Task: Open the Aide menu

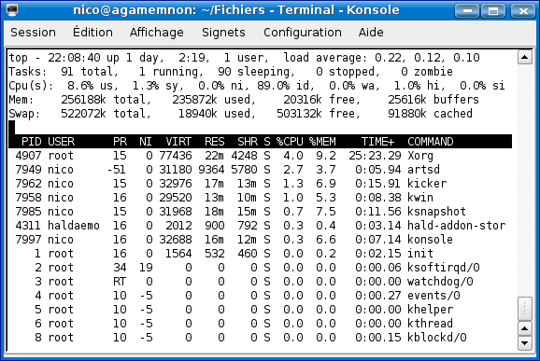Action: [371, 33]
